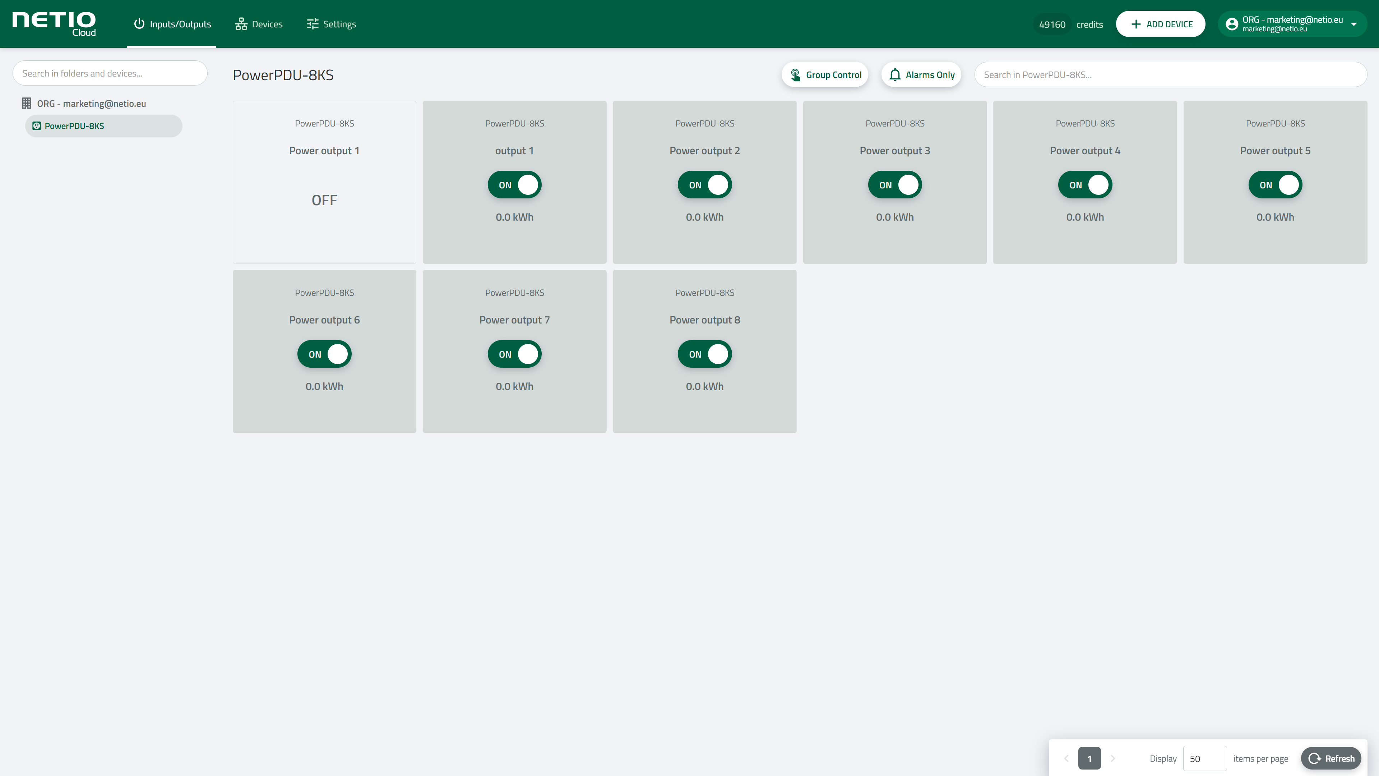Toggle the output 1 ON switch
Screen dimensions: 1379x776
click(514, 185)
